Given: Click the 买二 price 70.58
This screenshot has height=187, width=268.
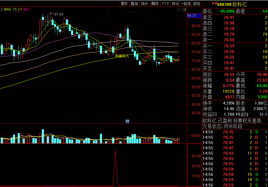Looking at the screenshot, I should pos(229,52).
